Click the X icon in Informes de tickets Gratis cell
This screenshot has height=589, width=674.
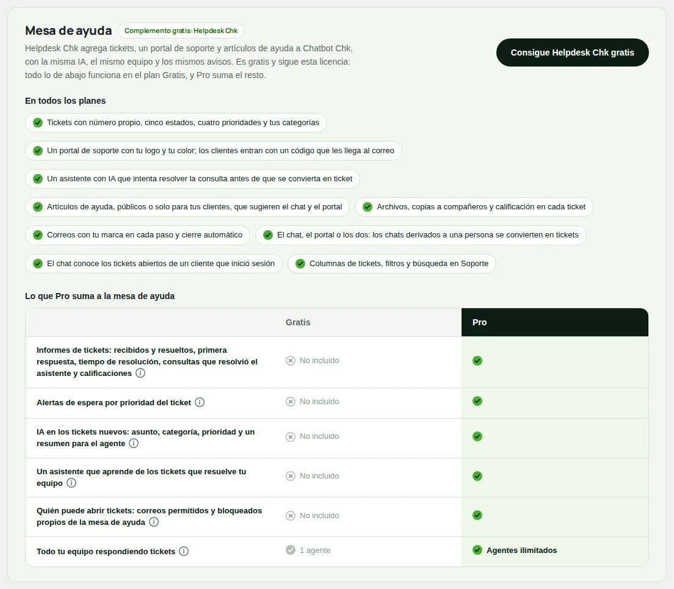tap(291, 361)
